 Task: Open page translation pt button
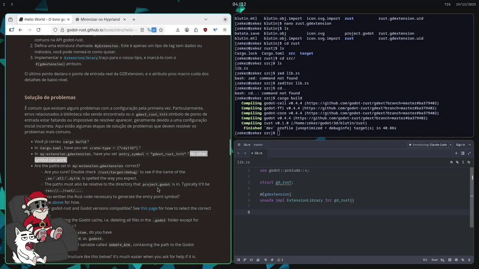[x=152, y=30]
